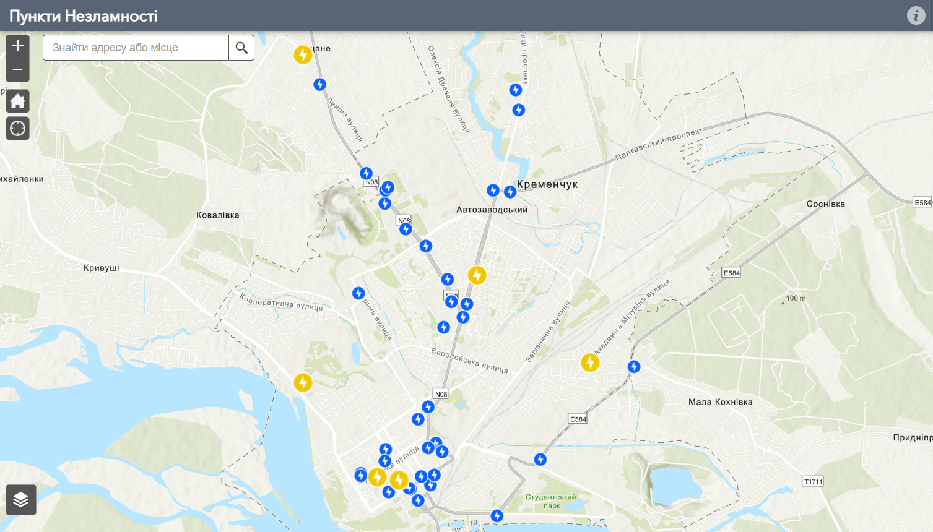Click the blue marker left of Кооперативна street end
Viewport: 933px width, 532px height.
click(358, 293)
